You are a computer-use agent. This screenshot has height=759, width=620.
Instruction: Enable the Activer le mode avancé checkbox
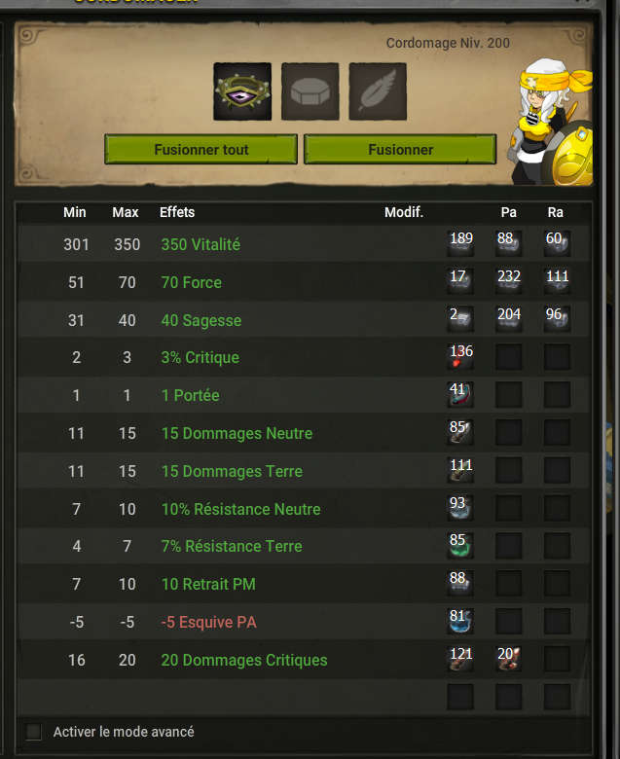tap(33, 732)
